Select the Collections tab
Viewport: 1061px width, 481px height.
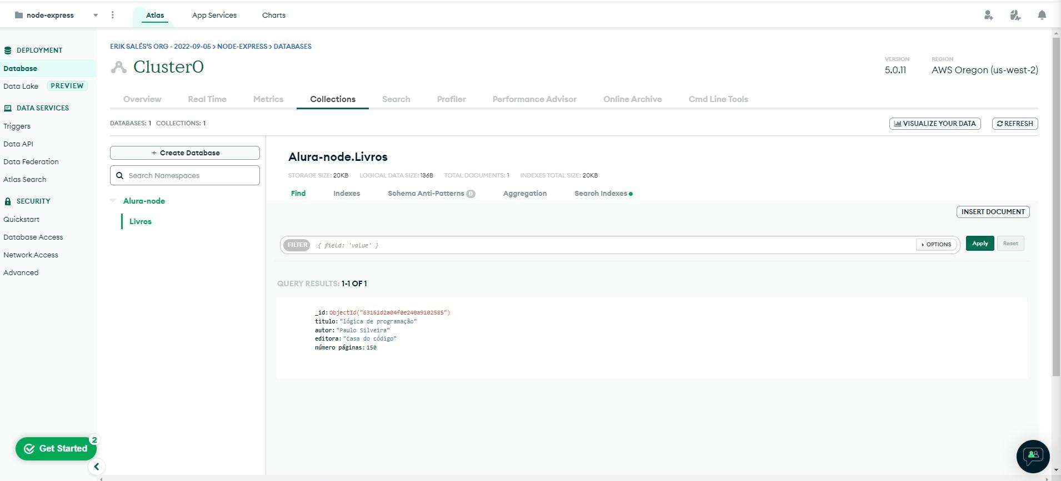[x=333, y=99]
